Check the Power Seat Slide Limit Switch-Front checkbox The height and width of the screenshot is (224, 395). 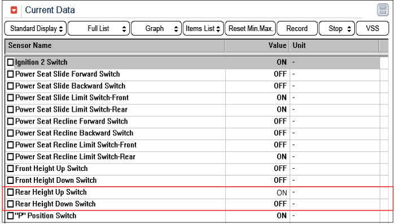point(10,98)
